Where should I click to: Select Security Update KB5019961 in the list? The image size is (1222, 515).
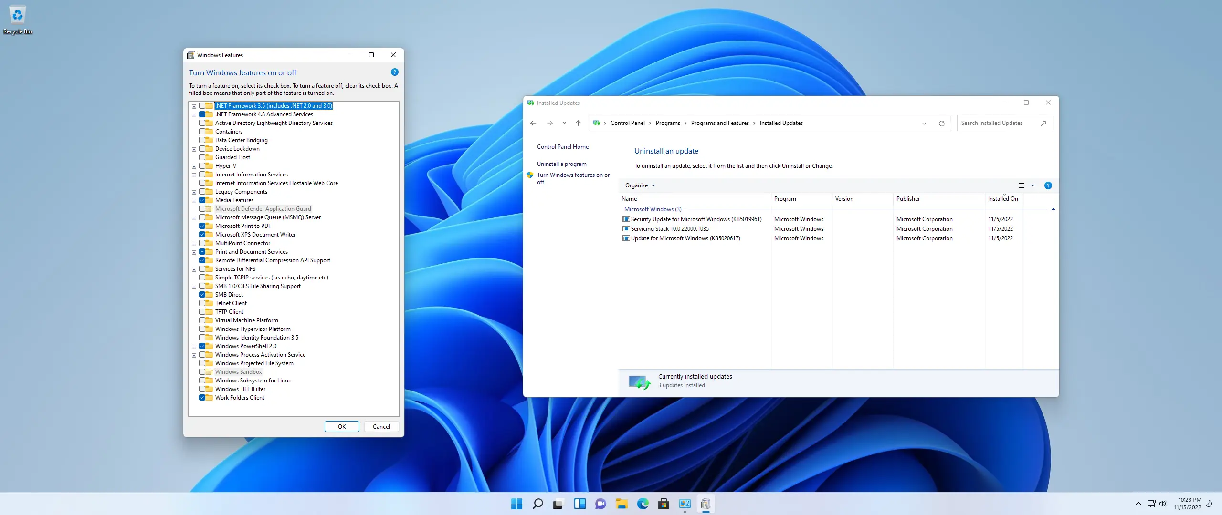pos(695,219)
